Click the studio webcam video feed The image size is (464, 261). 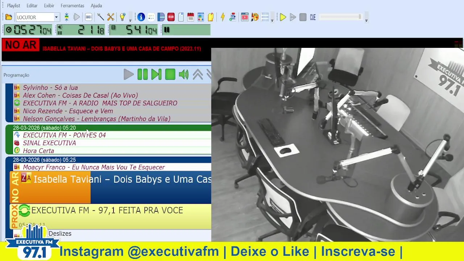(x=337, y=145)
